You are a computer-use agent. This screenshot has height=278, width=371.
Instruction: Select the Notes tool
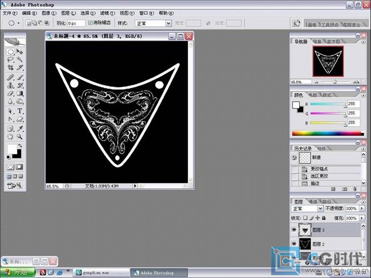tap(10, 128)
